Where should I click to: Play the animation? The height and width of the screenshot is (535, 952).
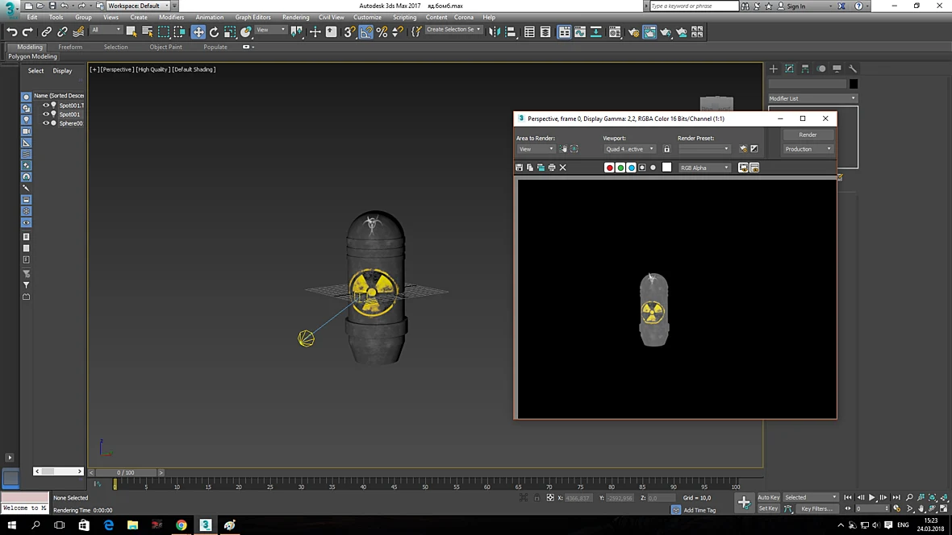872,497
